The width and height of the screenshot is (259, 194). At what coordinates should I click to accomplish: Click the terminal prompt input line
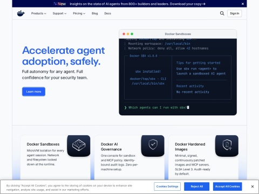click(156, 107)
